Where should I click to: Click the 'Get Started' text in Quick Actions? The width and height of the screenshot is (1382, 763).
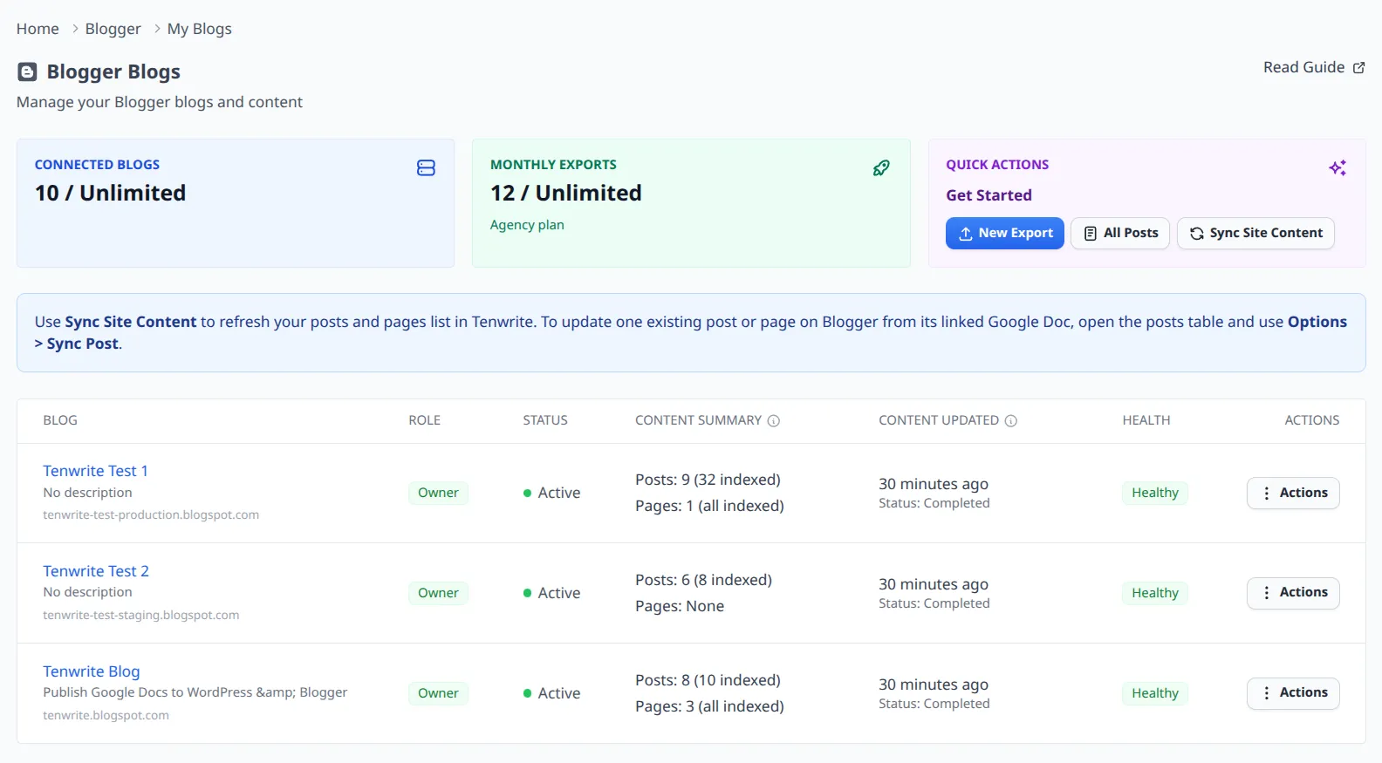tap(989, 195)
